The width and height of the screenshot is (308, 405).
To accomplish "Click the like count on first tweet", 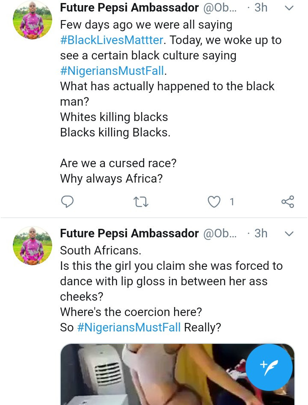I will (x=232, y=201).
